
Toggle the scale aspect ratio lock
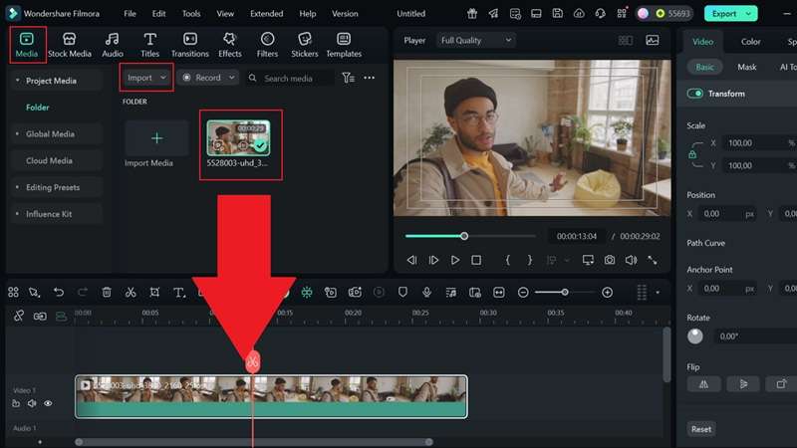click(692, 154)
